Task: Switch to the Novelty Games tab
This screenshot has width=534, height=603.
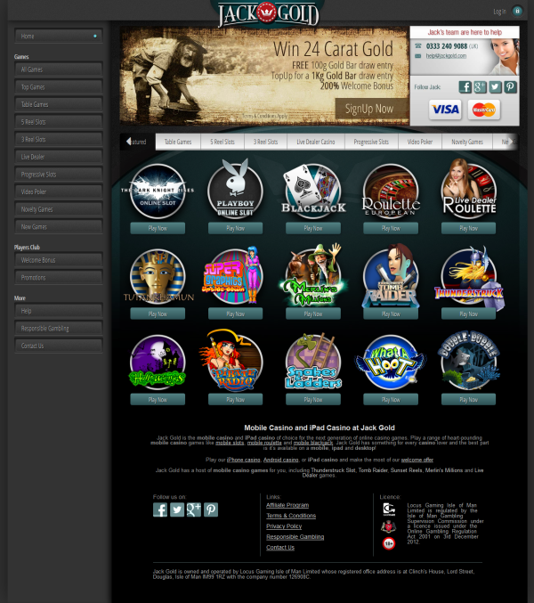Action: (467, 142)
